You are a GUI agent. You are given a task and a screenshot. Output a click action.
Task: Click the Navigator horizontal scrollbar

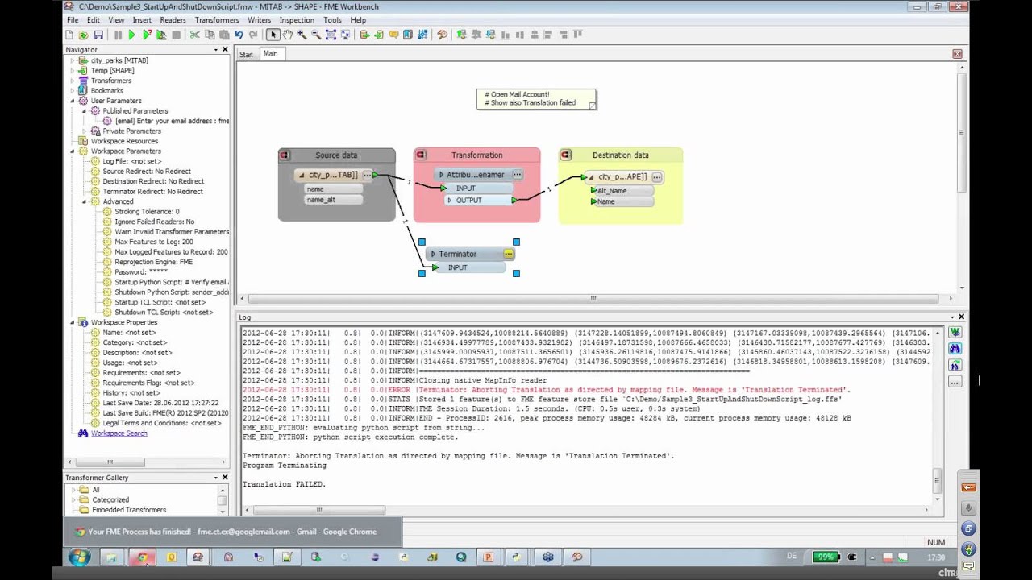tap(110, 462)
